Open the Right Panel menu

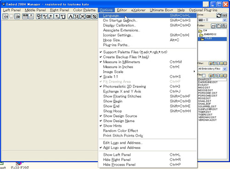[x=59, y=10]
